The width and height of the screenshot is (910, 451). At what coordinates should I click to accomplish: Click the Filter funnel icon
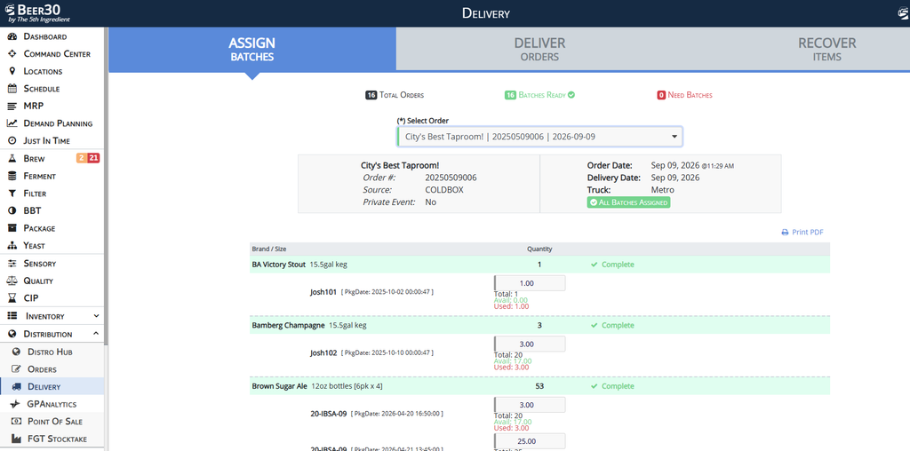point(12,193)
